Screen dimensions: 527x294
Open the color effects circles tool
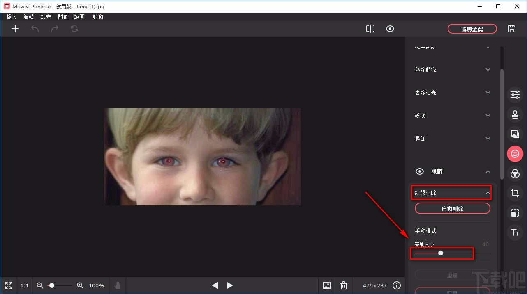[x=515, y=173]
